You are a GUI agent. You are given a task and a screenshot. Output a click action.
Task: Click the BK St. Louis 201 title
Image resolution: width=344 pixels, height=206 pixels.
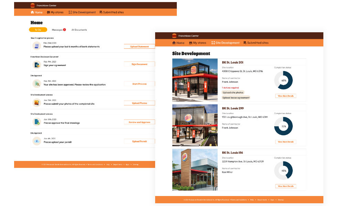[x=233, y=62]
